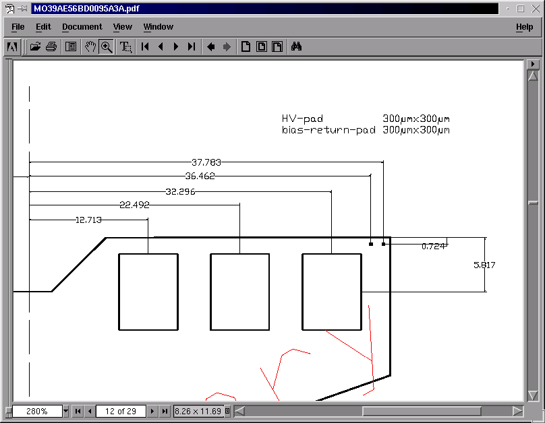Go to last page in toolbar
This screenshot has height=423, width=545.
192,46
